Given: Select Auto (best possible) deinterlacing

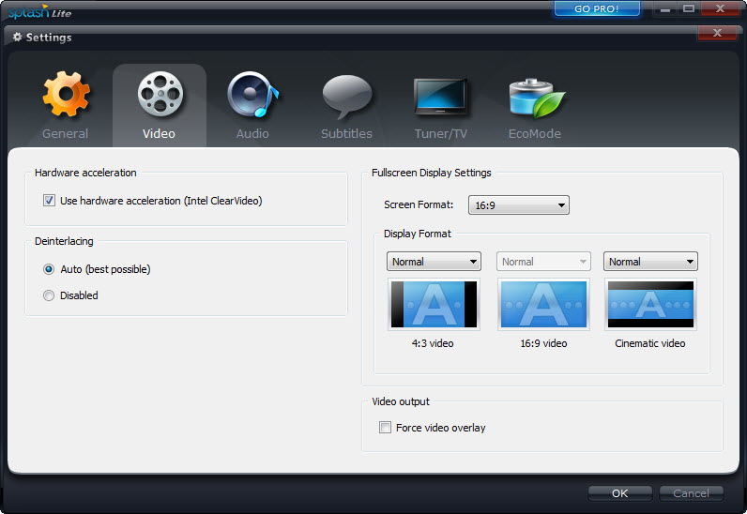Looking at the screenshot, I should tap(49, 269).
